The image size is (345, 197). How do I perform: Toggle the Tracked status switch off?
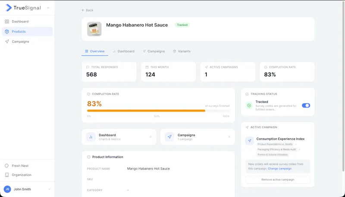click(x=306, y=106)
